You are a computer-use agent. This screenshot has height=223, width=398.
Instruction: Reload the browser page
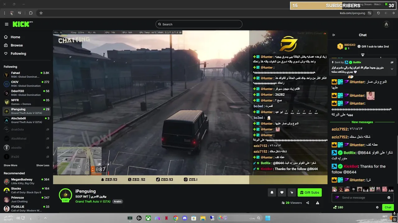[x=378, y=13]
